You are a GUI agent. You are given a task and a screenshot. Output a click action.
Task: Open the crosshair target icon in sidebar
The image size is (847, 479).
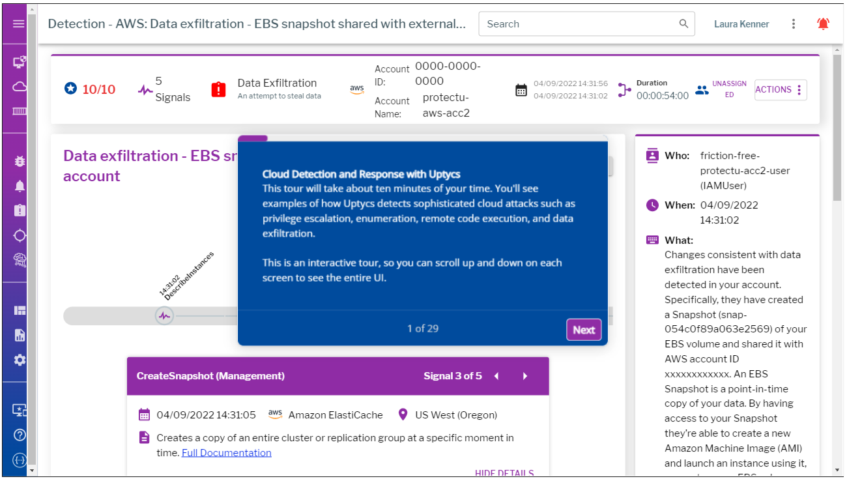point(20,235)
